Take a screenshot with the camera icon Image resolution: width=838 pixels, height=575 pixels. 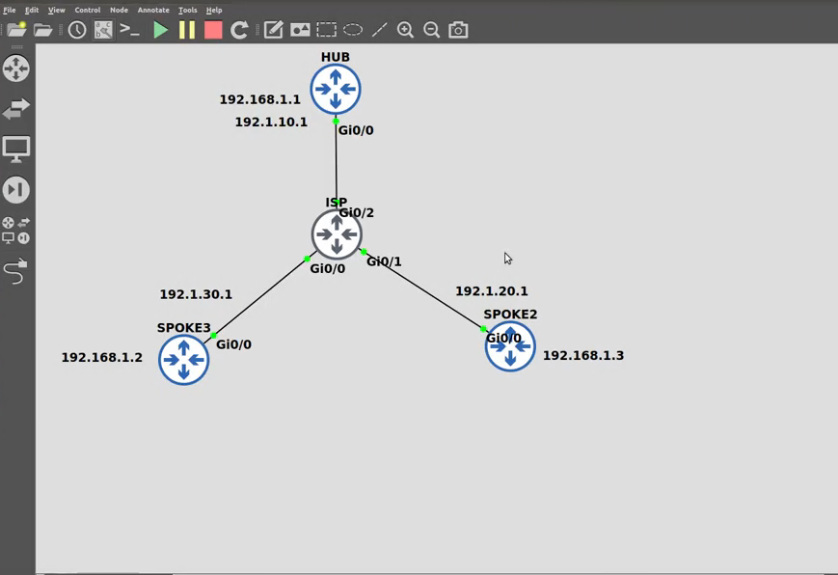[458, 30]
